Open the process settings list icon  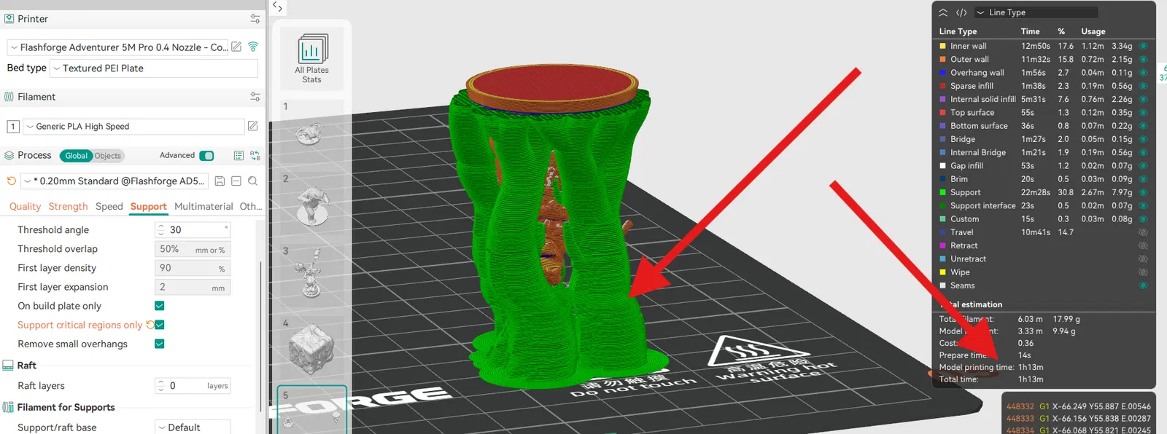[239, 155]
